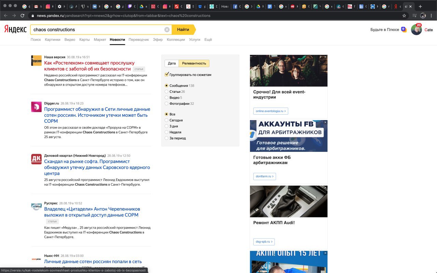
Task: Close the active chaos constructions tab
Action: 410,6
